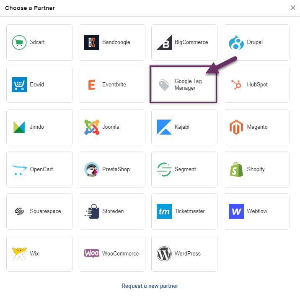The width and height of the screenshot is (300, 297).
Task: Click the Joomla logo icon
Action: pos(92,127)
